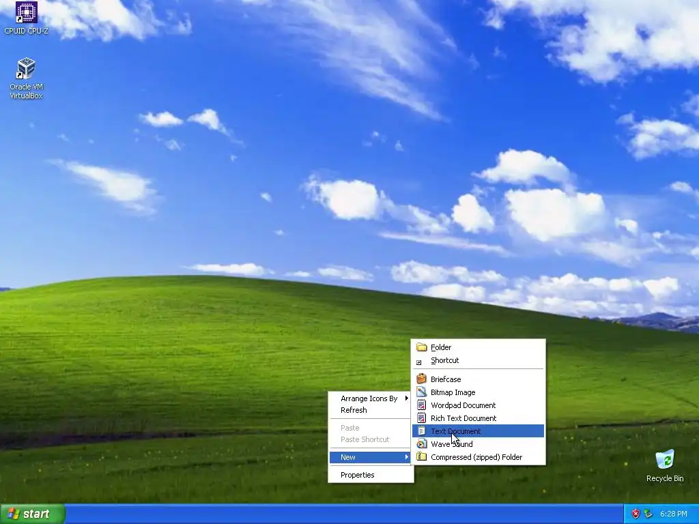This screenshot has width=699, height=524.
Task: Click the Text Document notepad icon
Action: pos(421,431)
